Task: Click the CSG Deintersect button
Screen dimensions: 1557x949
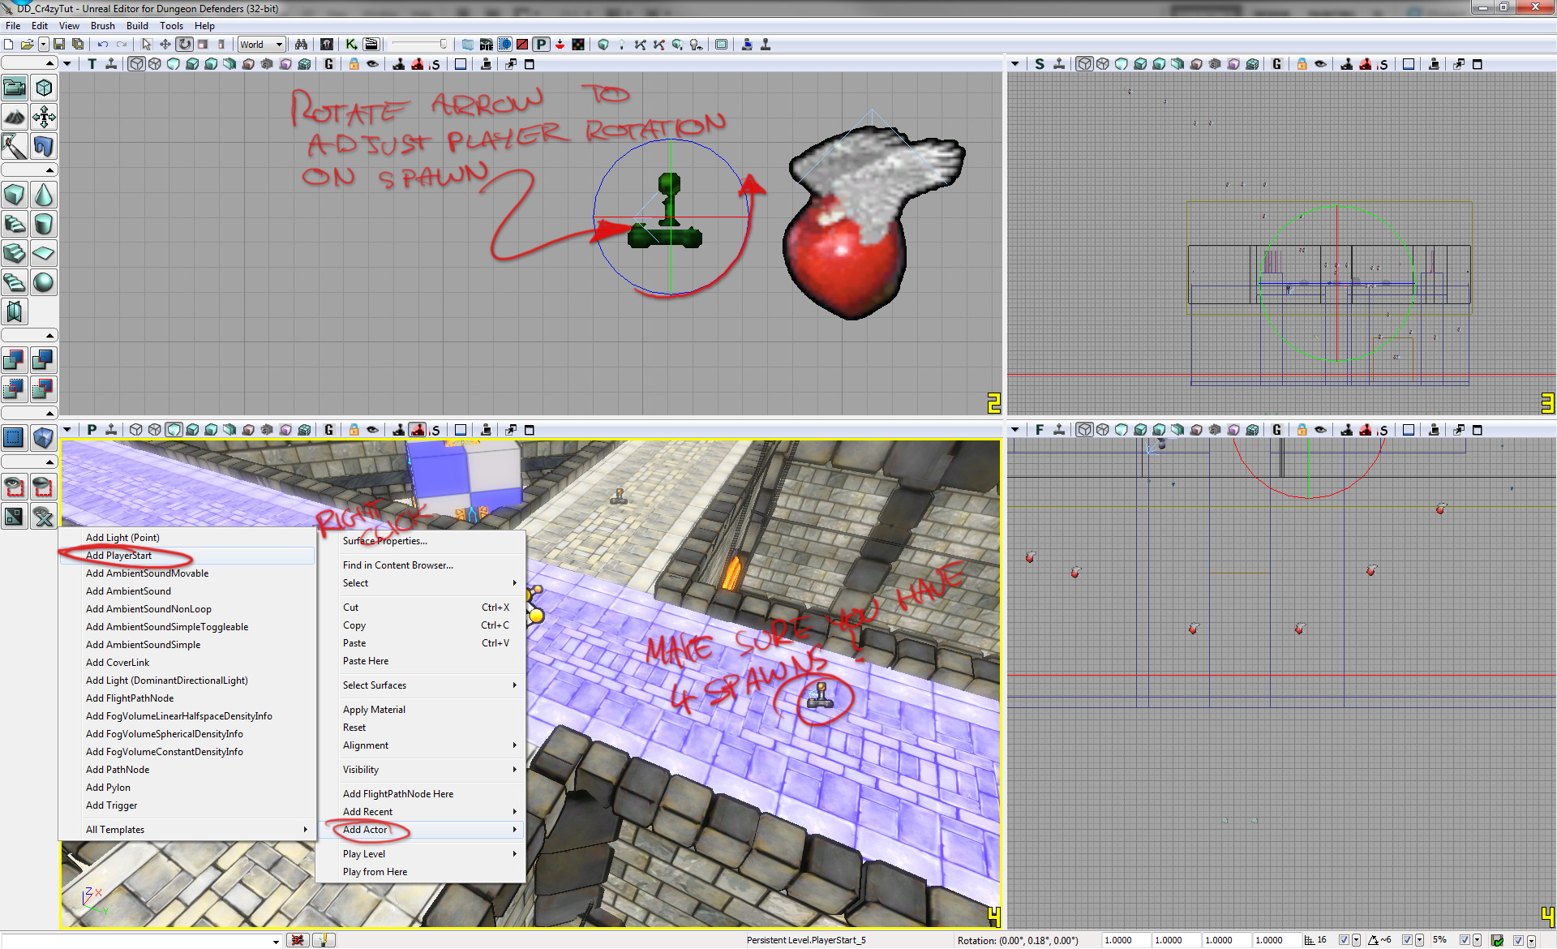Action: pos(44,389)
